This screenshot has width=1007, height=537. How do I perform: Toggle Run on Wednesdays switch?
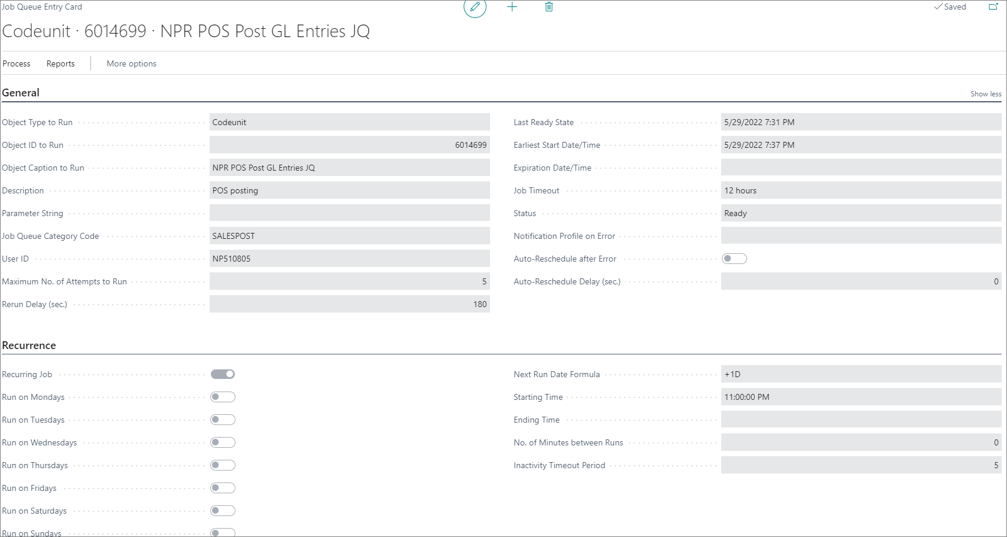point(223,442)
